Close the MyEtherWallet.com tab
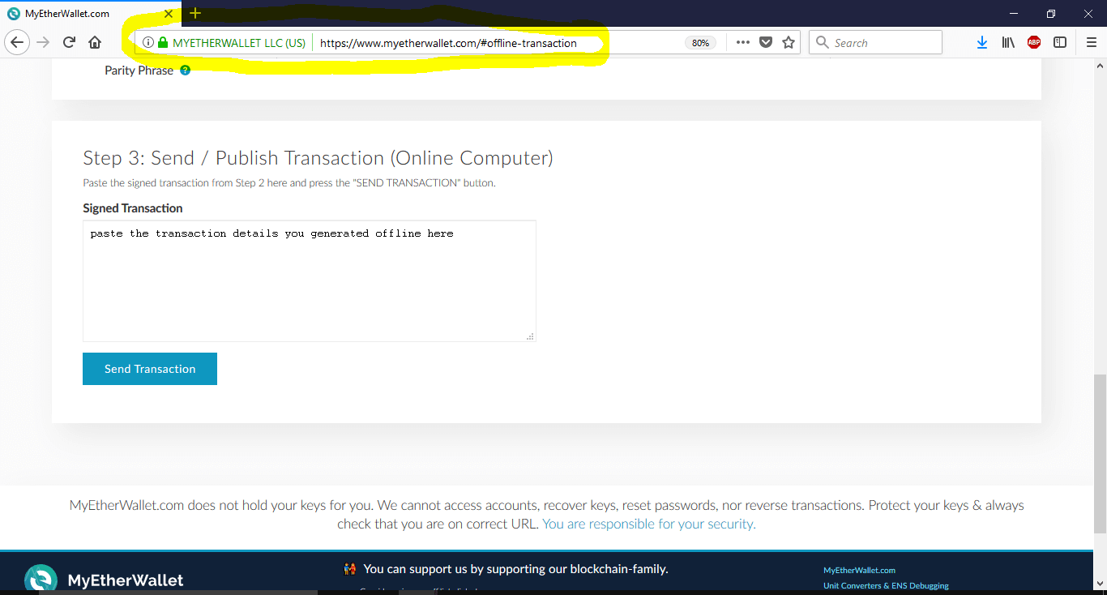 click(169, 14)
